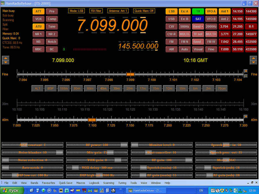Tune to the 14.195 memory button
This screenshot has width=259, height=194.
tap(238, 19)
